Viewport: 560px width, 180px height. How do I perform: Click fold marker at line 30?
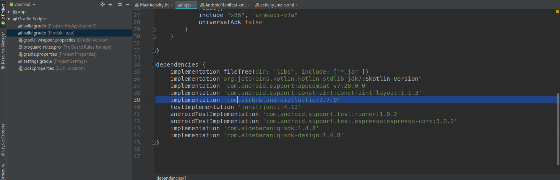pos(154,37)
